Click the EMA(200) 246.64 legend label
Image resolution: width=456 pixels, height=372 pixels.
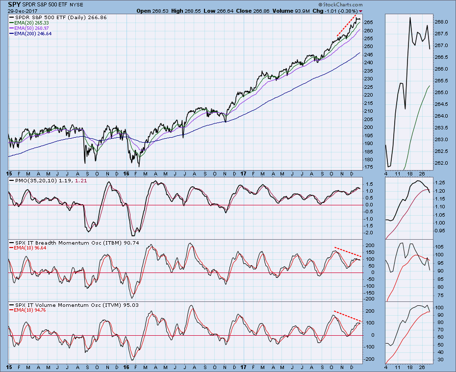tap(33, 34)
